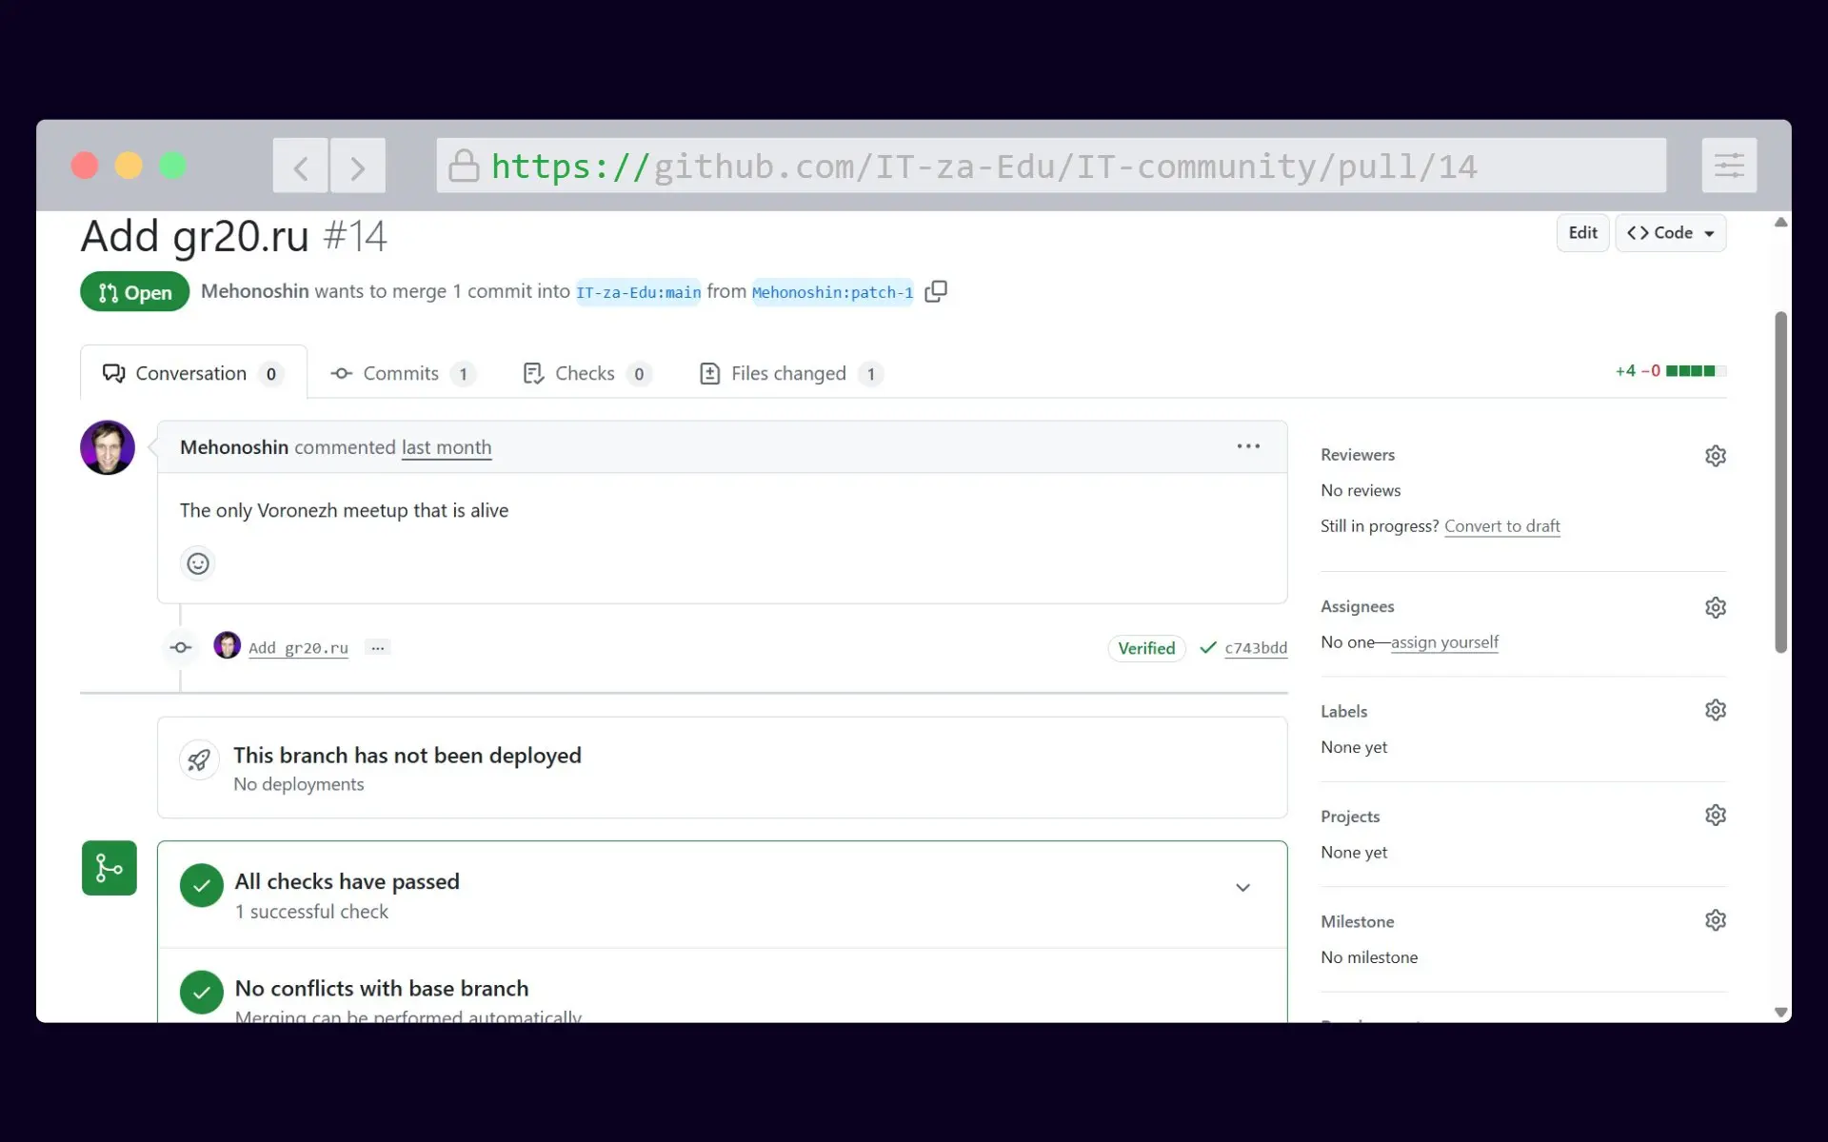Open the Mehonoshin:patch-1 branch link
This screenshot has height=1142, width=1828.
point(832,292)
